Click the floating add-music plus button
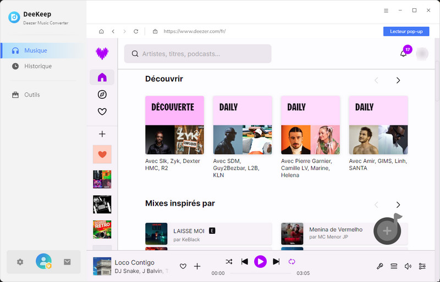This screenshot has height=282, width=440. (x=387, y=231)
